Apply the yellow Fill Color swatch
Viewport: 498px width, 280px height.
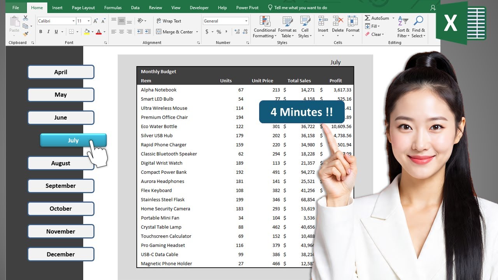[87, 32]
